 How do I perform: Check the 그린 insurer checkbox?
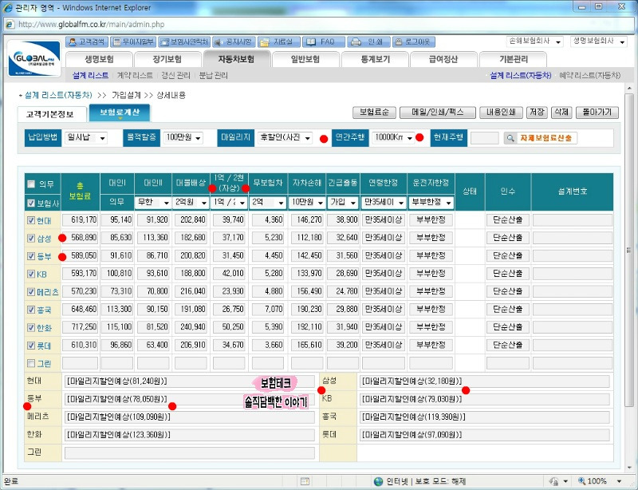[x=31, y=363]
